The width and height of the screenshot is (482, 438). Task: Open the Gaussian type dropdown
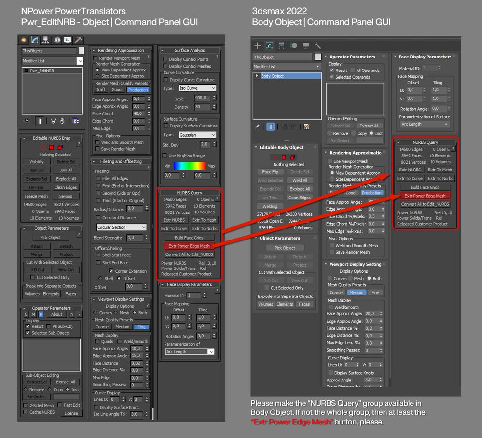[198, 135]
